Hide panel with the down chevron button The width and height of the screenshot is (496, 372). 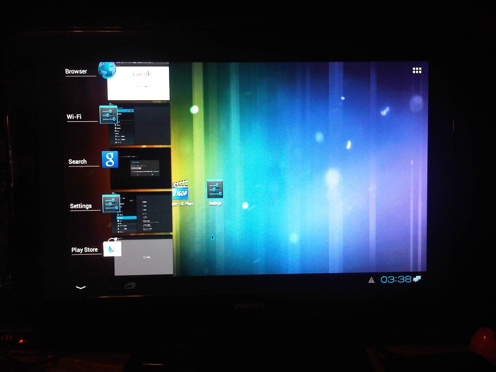81,287
